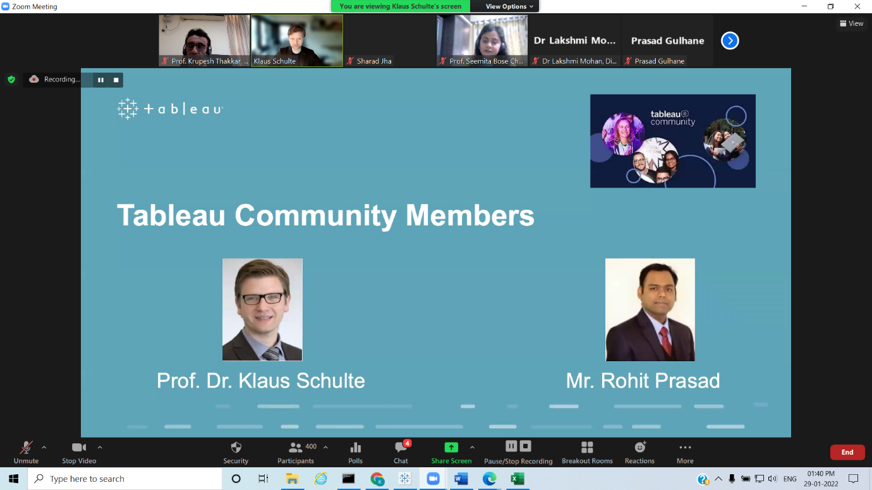This screenshot has height=490, width=872.
Task: Stop recording from the bottom toolbar
Action: pyautogui.click(x=526, y=446)
